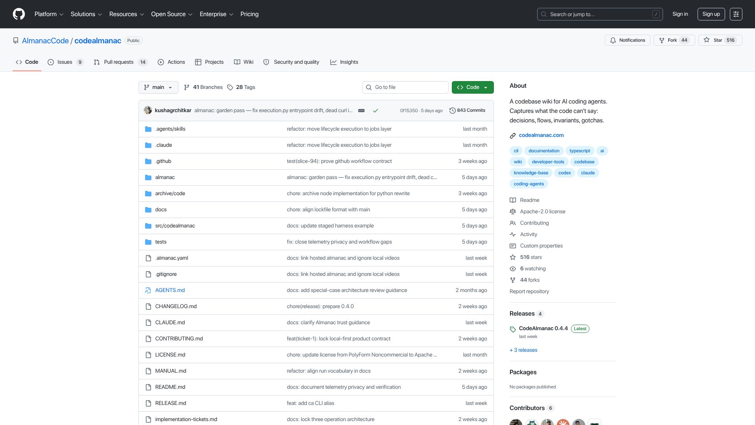Open the Wiki tab

tap(243, 62)
